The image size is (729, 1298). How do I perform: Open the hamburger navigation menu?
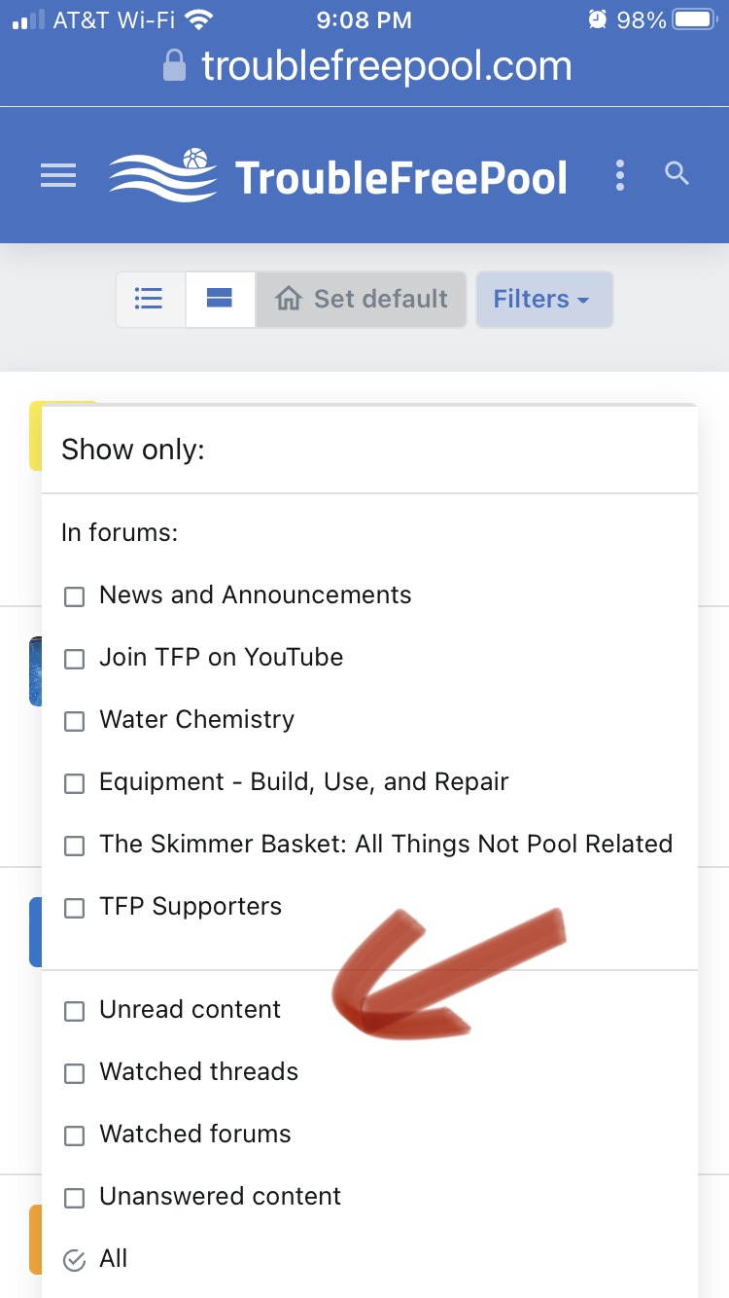tap(58, 175)
